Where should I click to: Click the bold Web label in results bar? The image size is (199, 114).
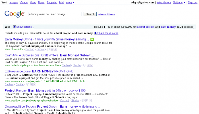click(x=7, y=27)
